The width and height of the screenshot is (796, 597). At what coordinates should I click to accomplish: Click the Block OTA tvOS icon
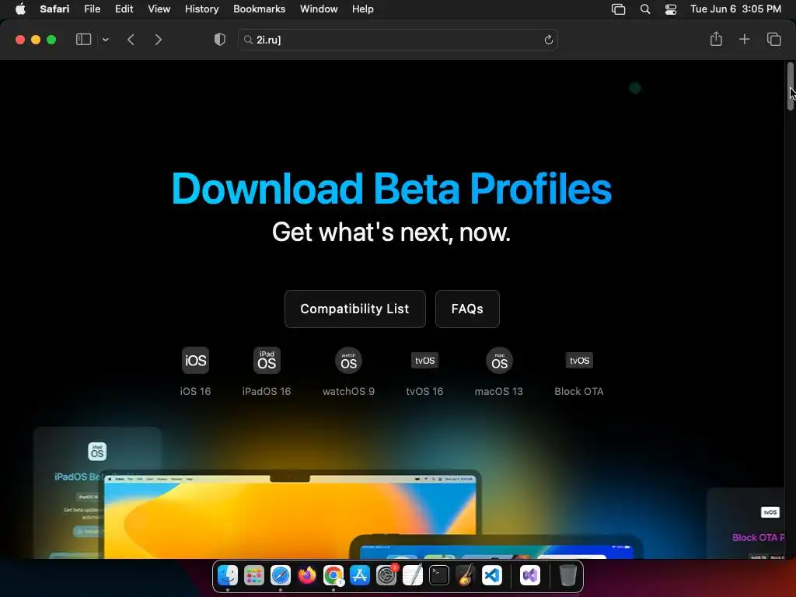(579, 361)
